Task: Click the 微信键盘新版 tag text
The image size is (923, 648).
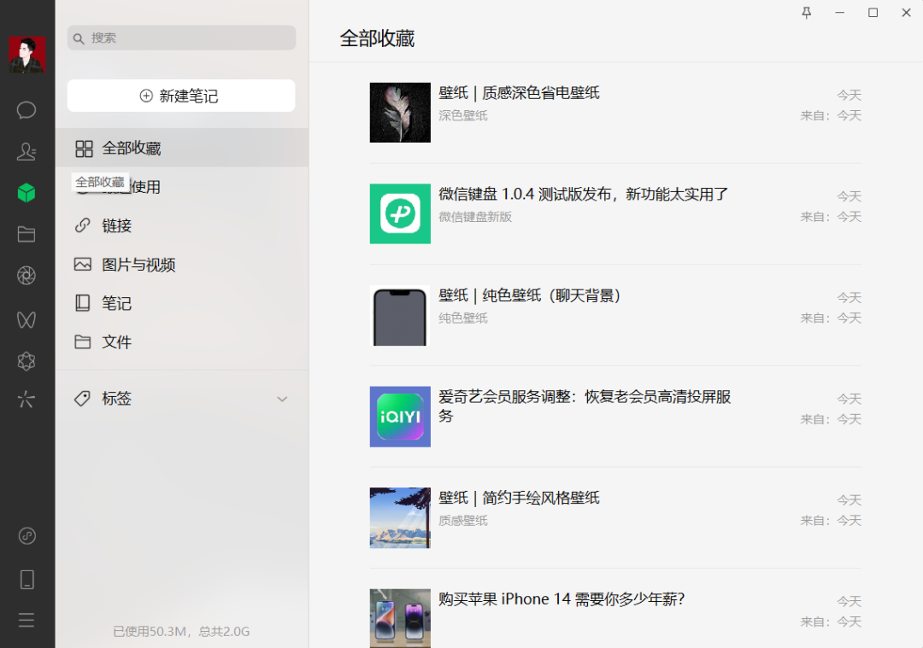Action: click(x=475, y=216)
